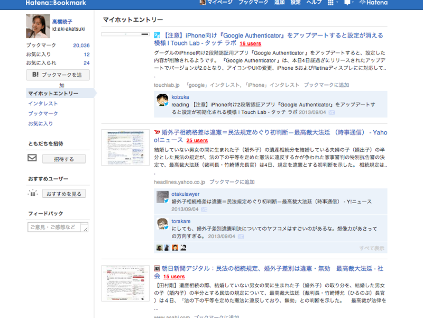Open the dropdown arrow next to notification icon
This screenshot has width=423, height=318.
point(353,3)
